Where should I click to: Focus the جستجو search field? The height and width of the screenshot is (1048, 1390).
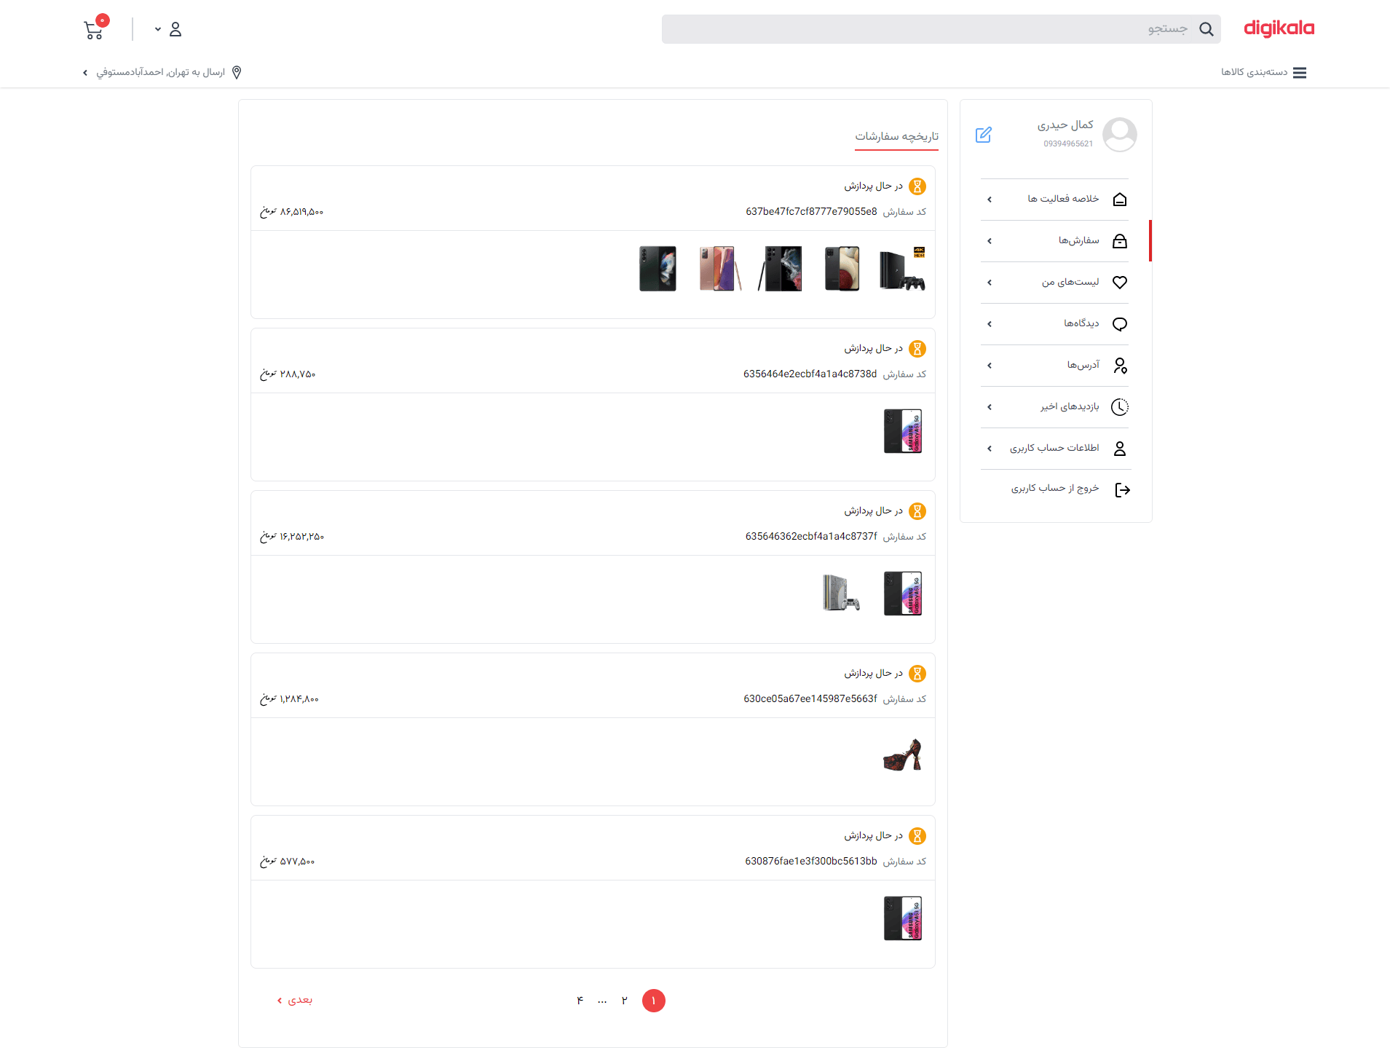(x=941, y=29)
